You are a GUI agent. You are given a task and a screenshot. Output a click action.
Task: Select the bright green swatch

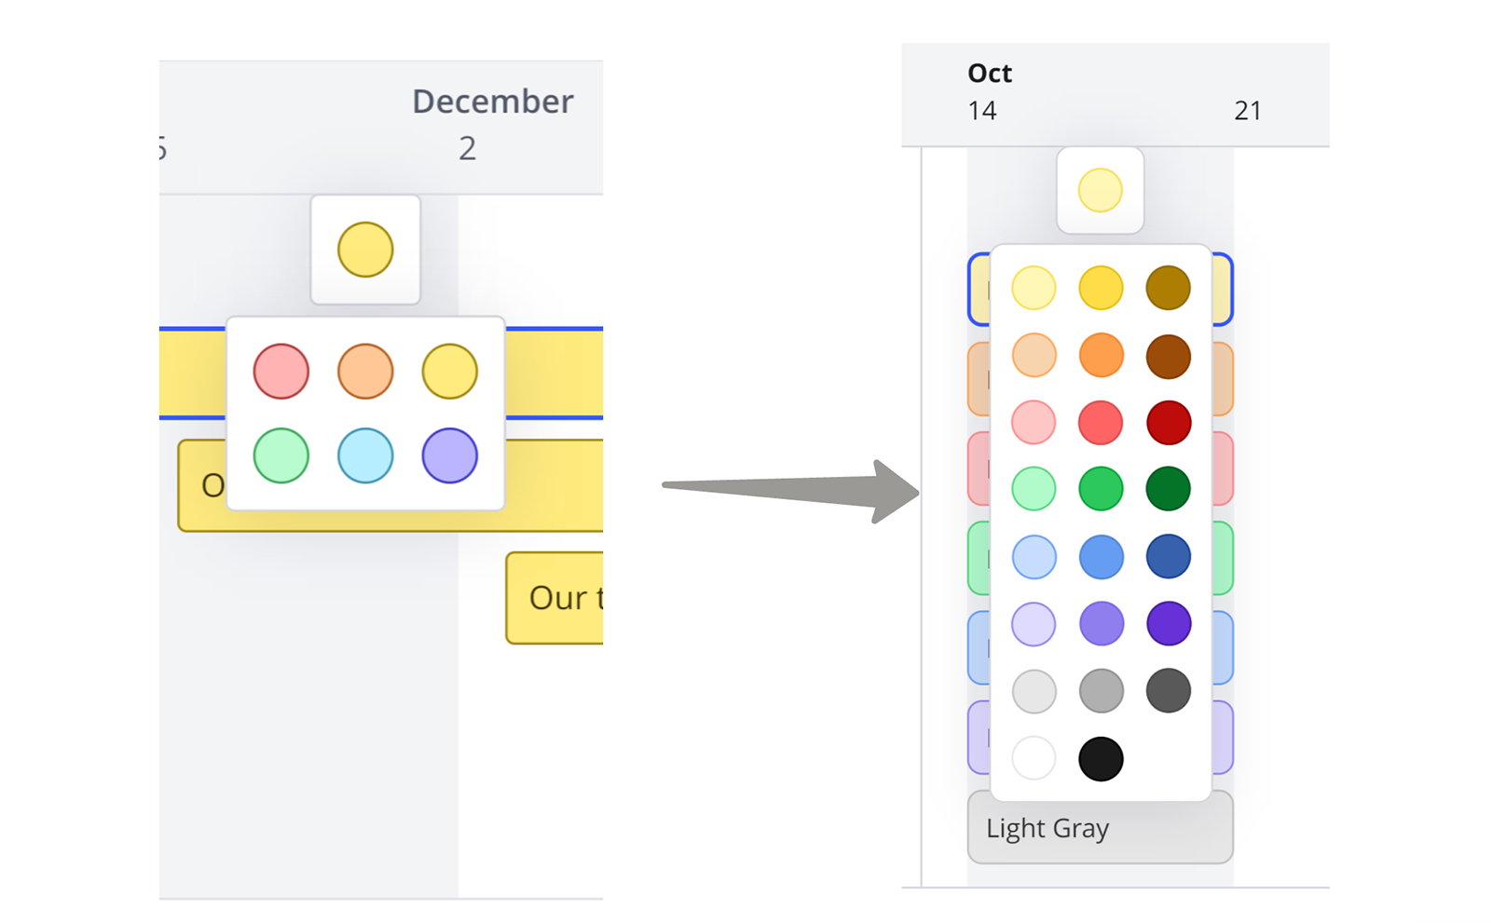point(1101,489)
